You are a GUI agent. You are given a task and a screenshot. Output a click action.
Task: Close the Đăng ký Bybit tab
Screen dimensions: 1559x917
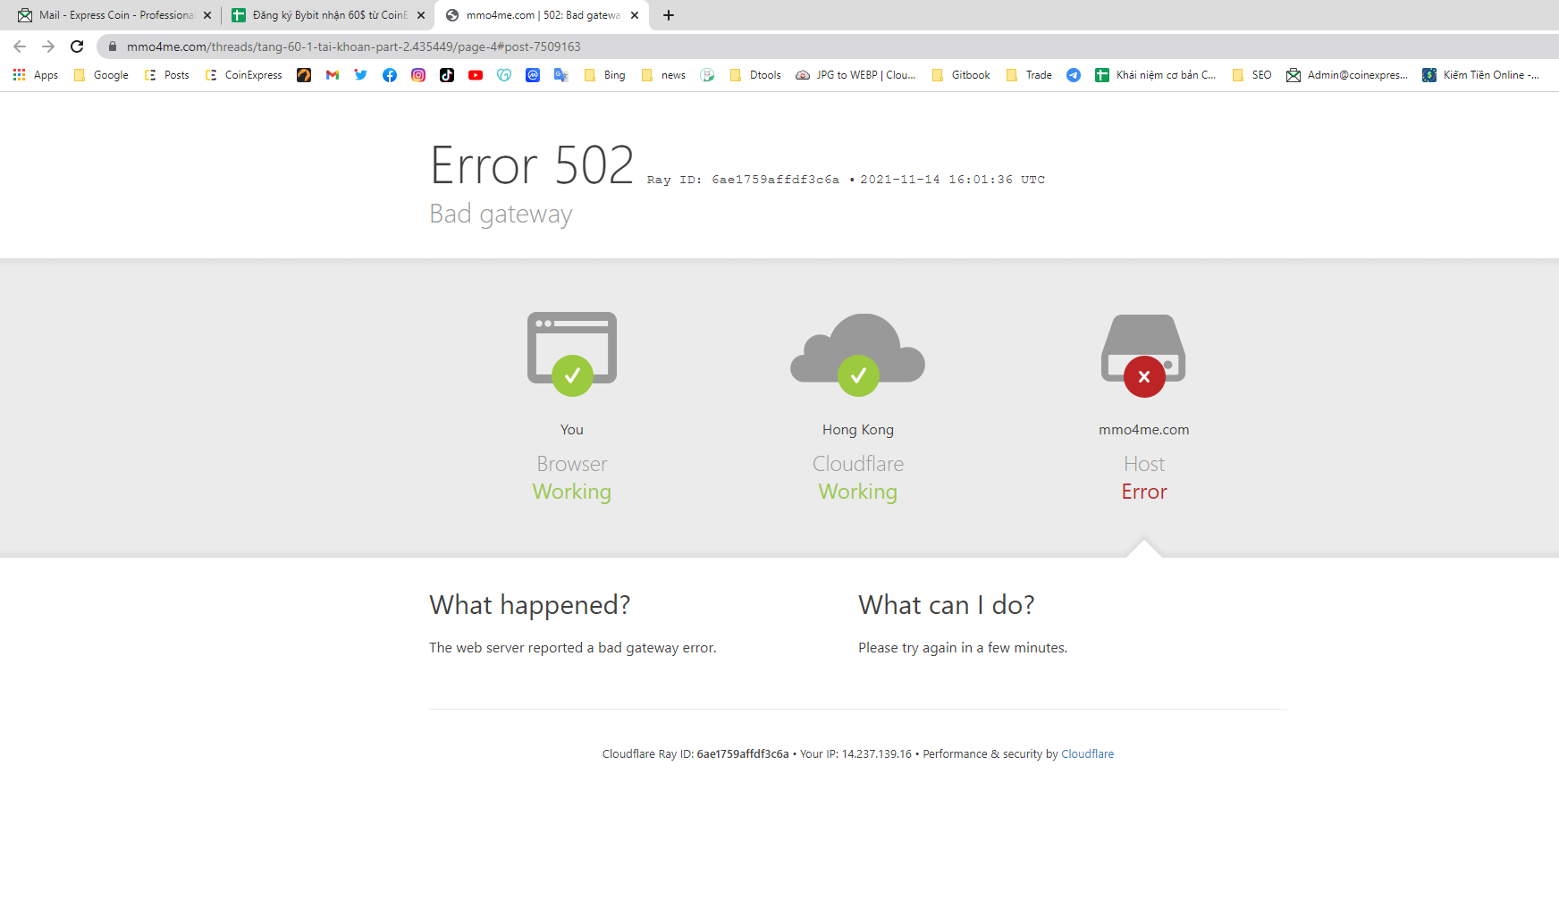click(x=421, y=15)
